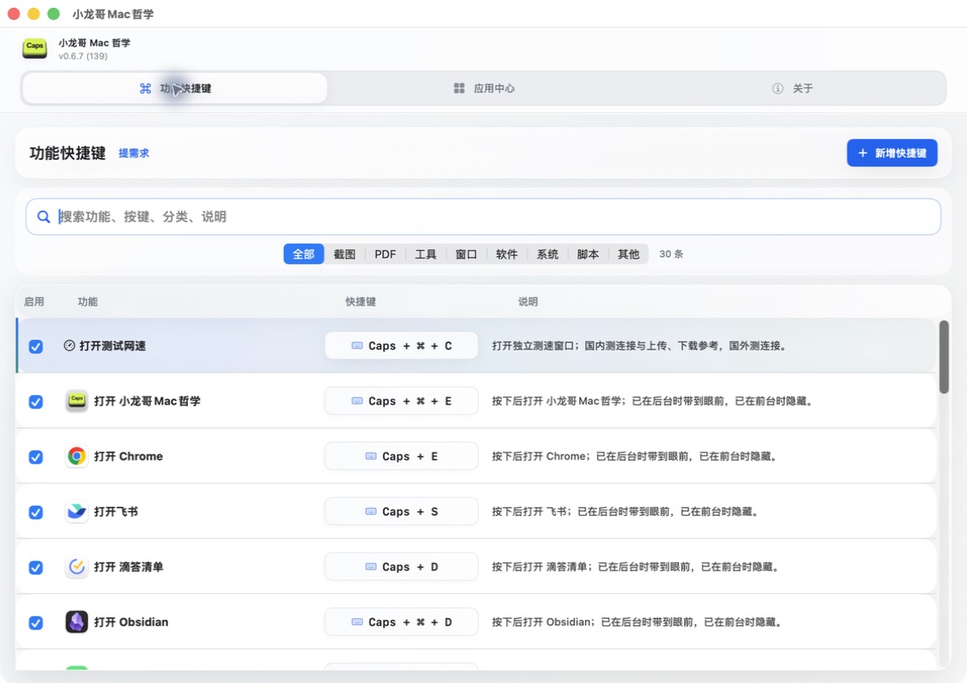Edit the Caps + S shortcut
Viewport: 967px width, 683px height.
(401, 511)
